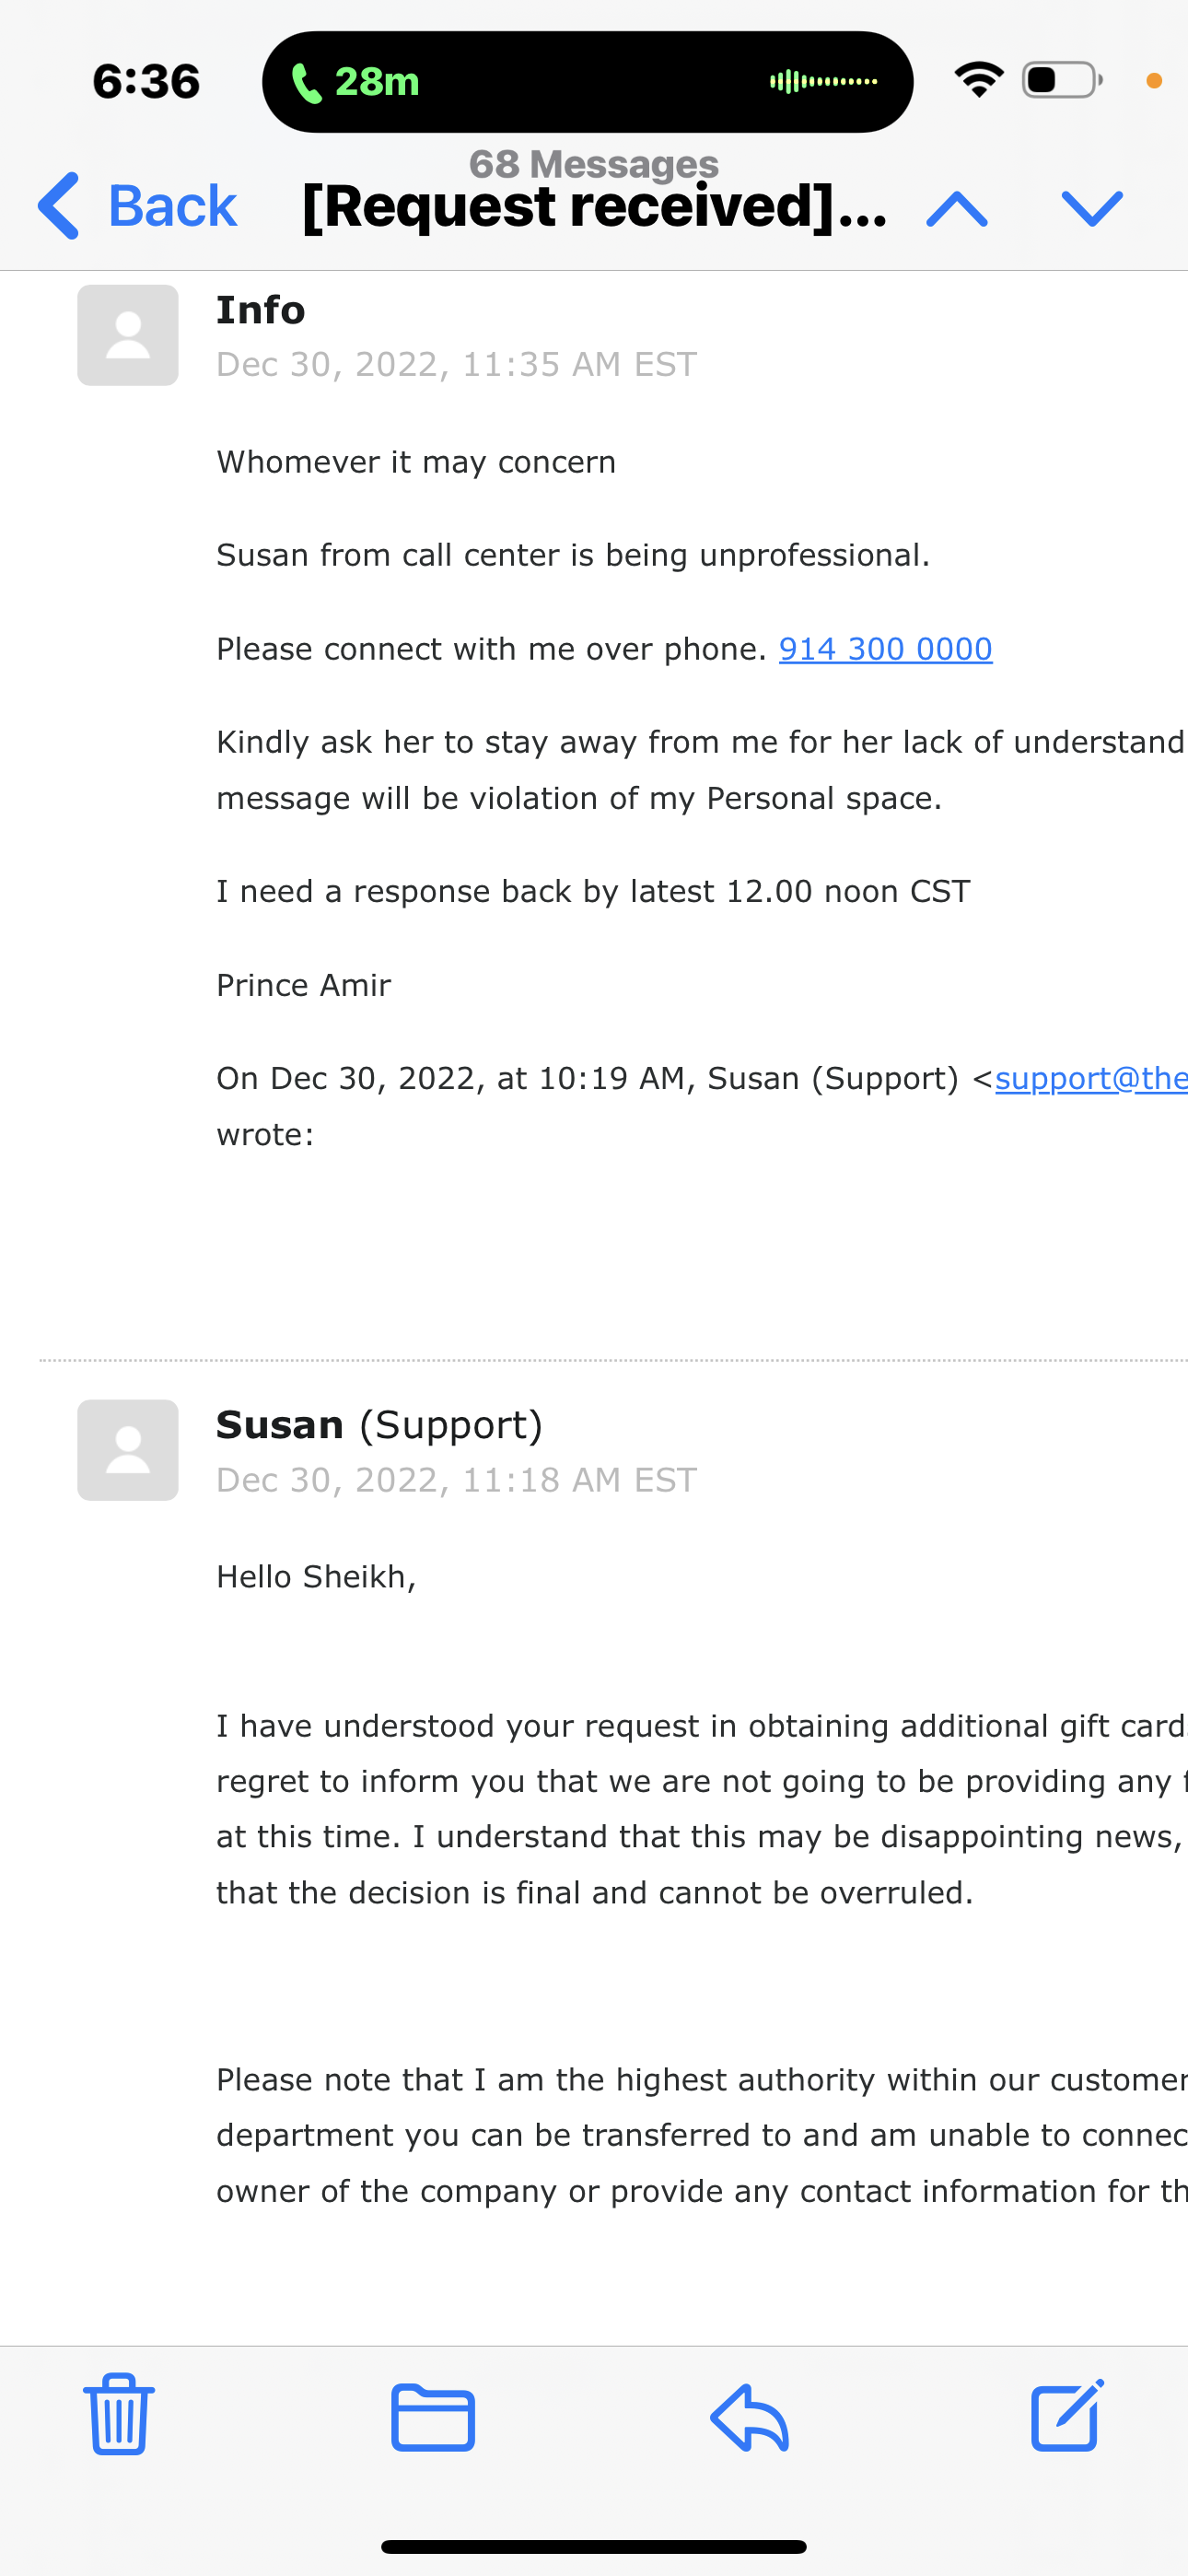Tap the Susan (Support) sender name

pyautogui.click(x=379, y=1425)
